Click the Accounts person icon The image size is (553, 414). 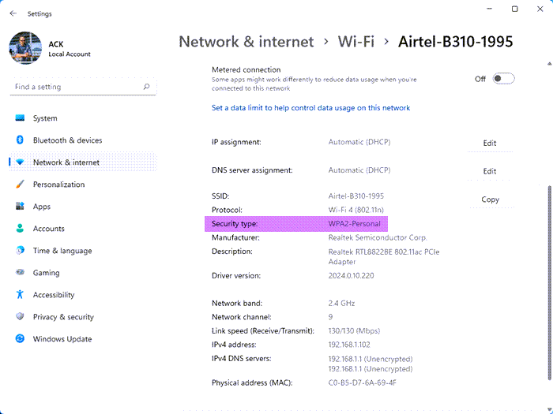[x=20, y=229]
